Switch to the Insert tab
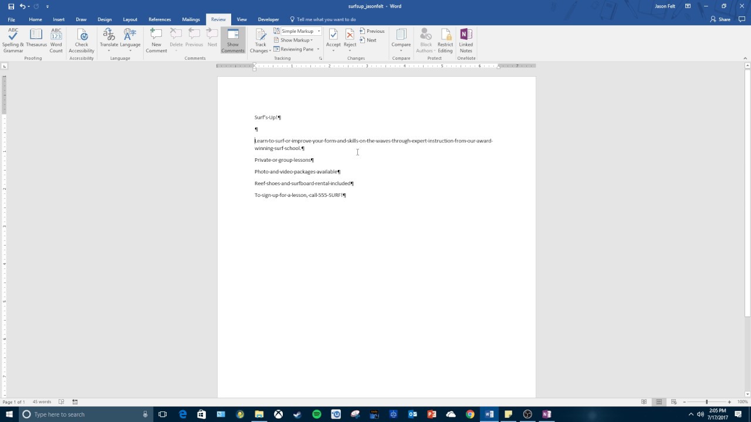The height and width of the screenshot is (422, 751). [x=59, y=19]
